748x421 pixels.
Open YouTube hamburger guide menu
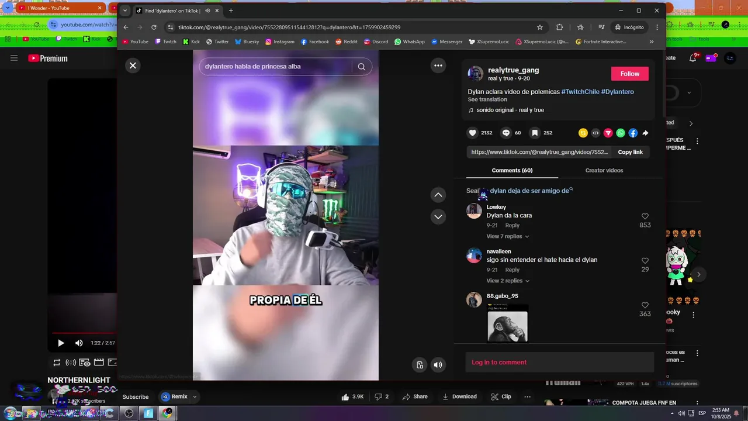14,58
